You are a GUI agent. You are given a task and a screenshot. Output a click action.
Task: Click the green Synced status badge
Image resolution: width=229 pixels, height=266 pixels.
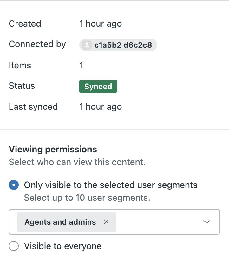(x=98, y=87)
